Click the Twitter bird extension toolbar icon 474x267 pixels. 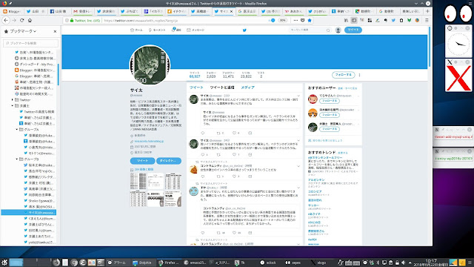pos(393,20)
